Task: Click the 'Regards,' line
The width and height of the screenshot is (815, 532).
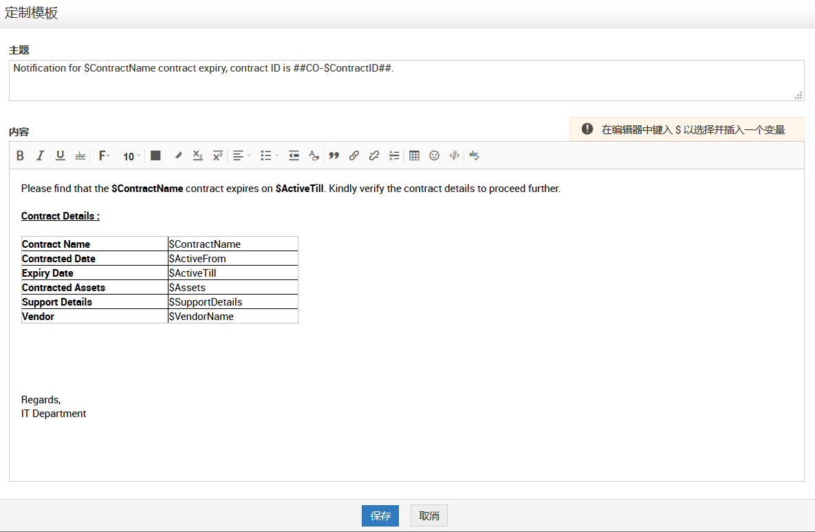Action: 41,400
